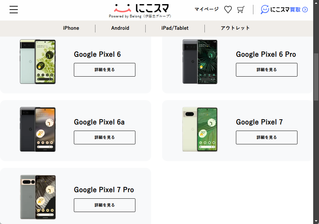Click 詳細を見る for Google Pixel 6
This screenshot has width=319, height=224.
click(104, 69)
